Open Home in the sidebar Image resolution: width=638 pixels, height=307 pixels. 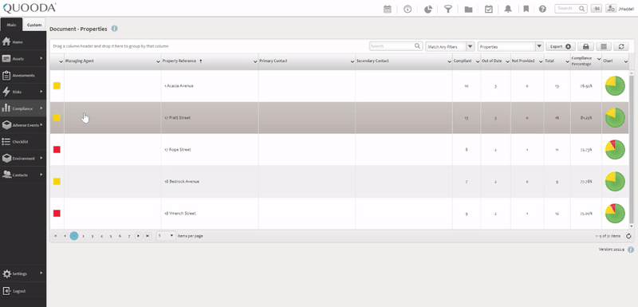(23, 42)
